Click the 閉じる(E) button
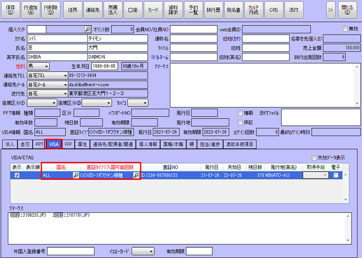This screenshot has width=362, height=258. click(347, 10)
